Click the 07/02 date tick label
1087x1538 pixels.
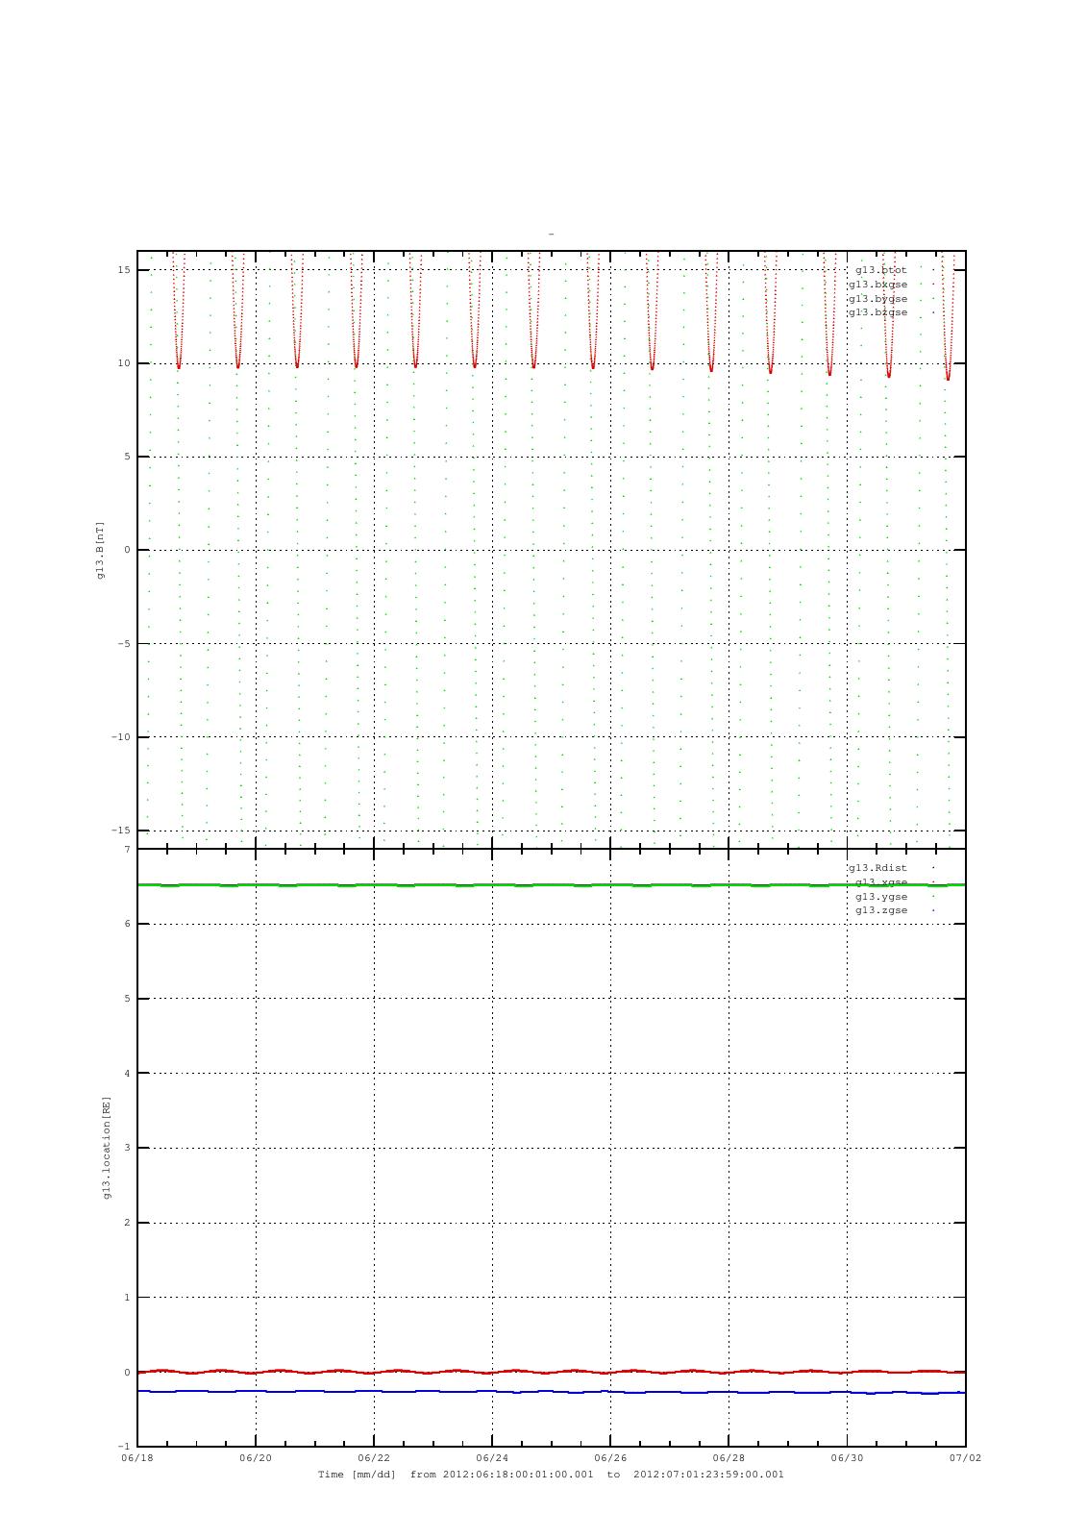(x=965, y=1457)
